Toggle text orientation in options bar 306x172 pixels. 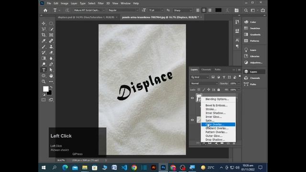(67, 11)
